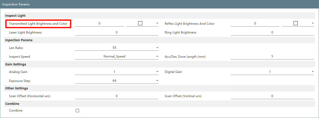This screenshot has height=118, width=319.
Task: Click the Transmitted Light color swatch
Action: pos(140,23)
